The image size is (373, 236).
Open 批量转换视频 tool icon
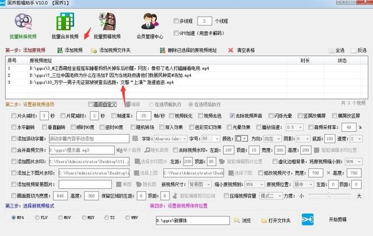(23, 21)
